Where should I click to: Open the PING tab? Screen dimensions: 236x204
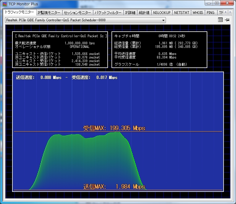click(211, 13)
